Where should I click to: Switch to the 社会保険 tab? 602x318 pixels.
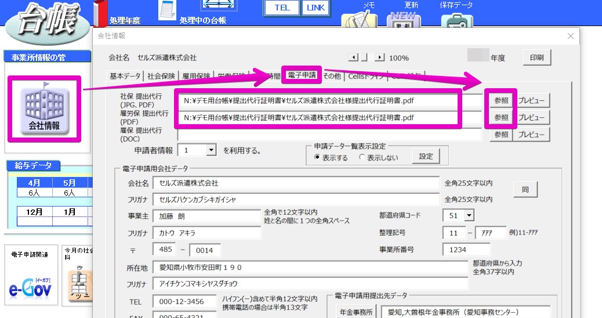click(161, 76)
